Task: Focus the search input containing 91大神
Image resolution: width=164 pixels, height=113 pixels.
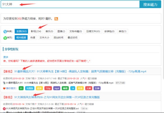Action: [x=70, y=4]
